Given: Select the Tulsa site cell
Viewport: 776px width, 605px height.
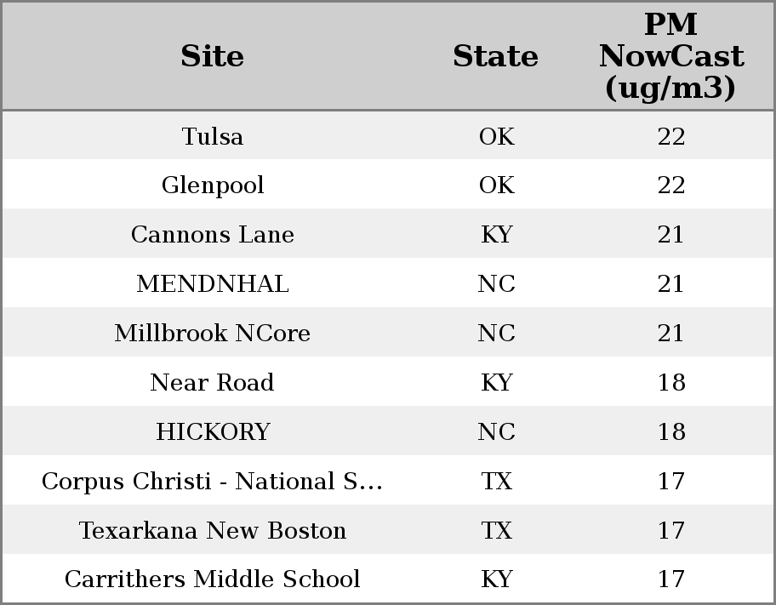Looking at the screenshot, I should (213, 136).
